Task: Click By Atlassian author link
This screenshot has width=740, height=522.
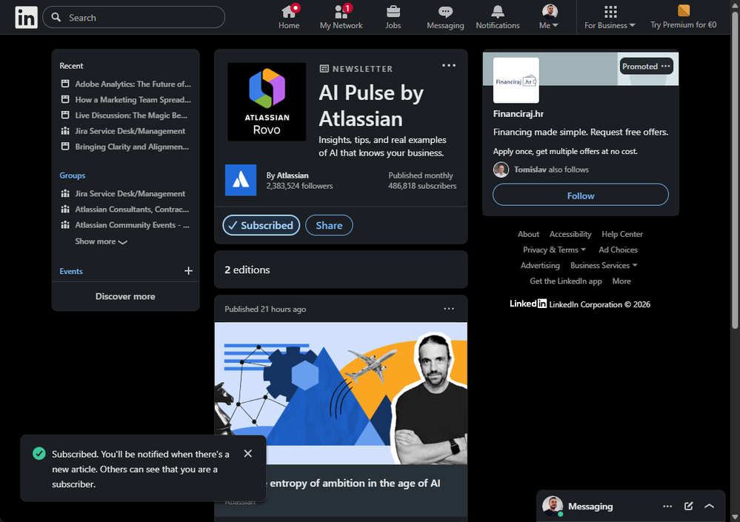Action: (x=287, y=175)
